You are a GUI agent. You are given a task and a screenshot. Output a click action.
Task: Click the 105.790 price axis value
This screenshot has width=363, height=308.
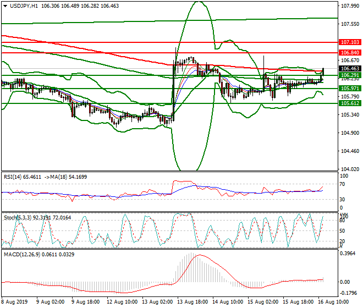tap(350, 97)
